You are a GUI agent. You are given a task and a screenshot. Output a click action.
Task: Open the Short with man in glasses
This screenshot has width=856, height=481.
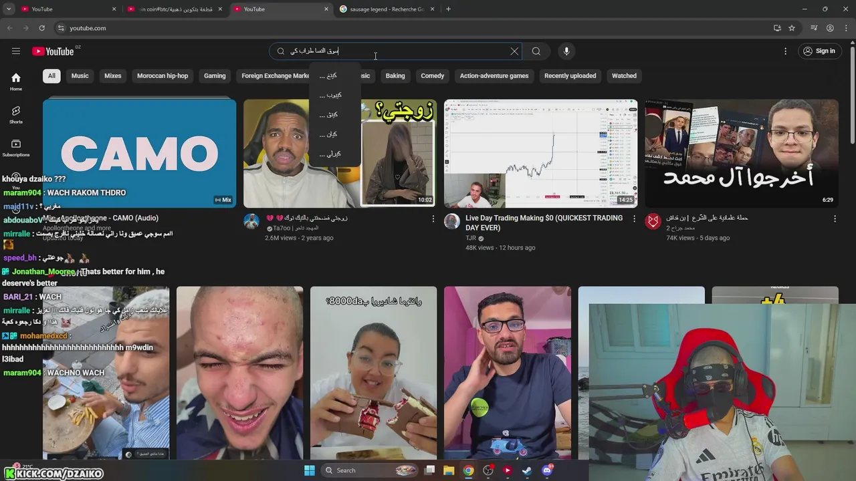tap(508, 373)
